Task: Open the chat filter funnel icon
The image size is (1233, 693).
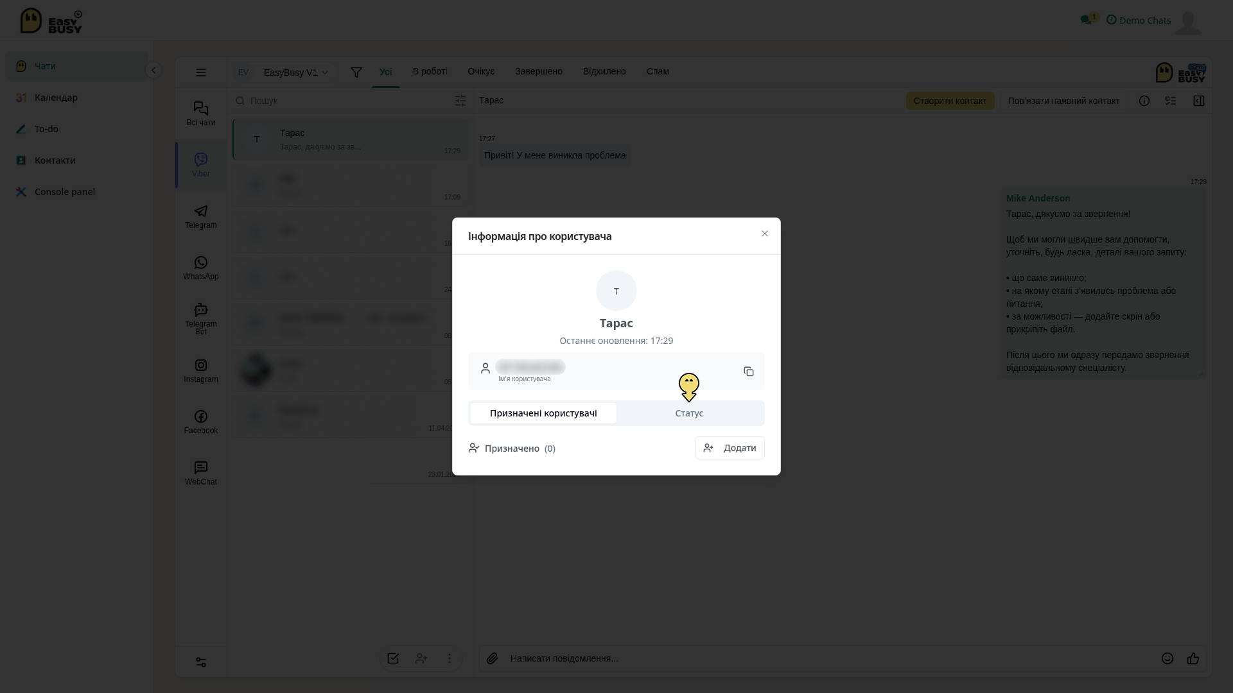Action: coord(356,73)
